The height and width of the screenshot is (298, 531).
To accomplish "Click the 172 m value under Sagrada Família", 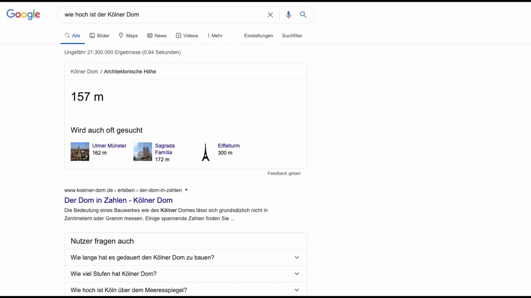I will 162,159.
